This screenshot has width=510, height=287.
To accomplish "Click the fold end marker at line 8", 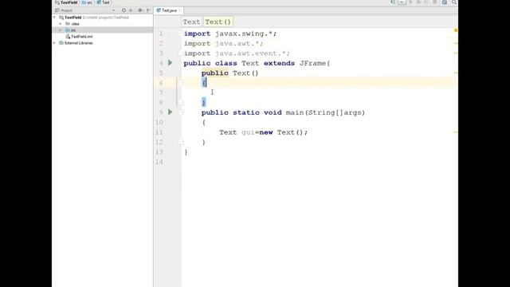I will click(x=181, y=103).
